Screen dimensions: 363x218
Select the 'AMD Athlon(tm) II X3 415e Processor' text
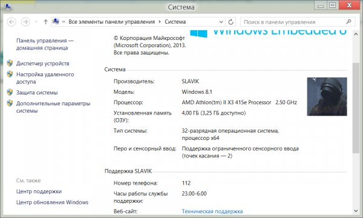click(x=226, y=102)
